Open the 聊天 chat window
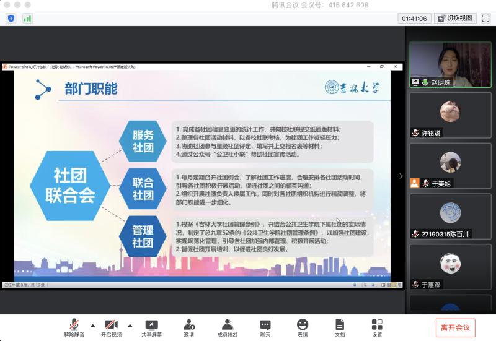Screen dimensions: 496x341 tap(265, 328)
